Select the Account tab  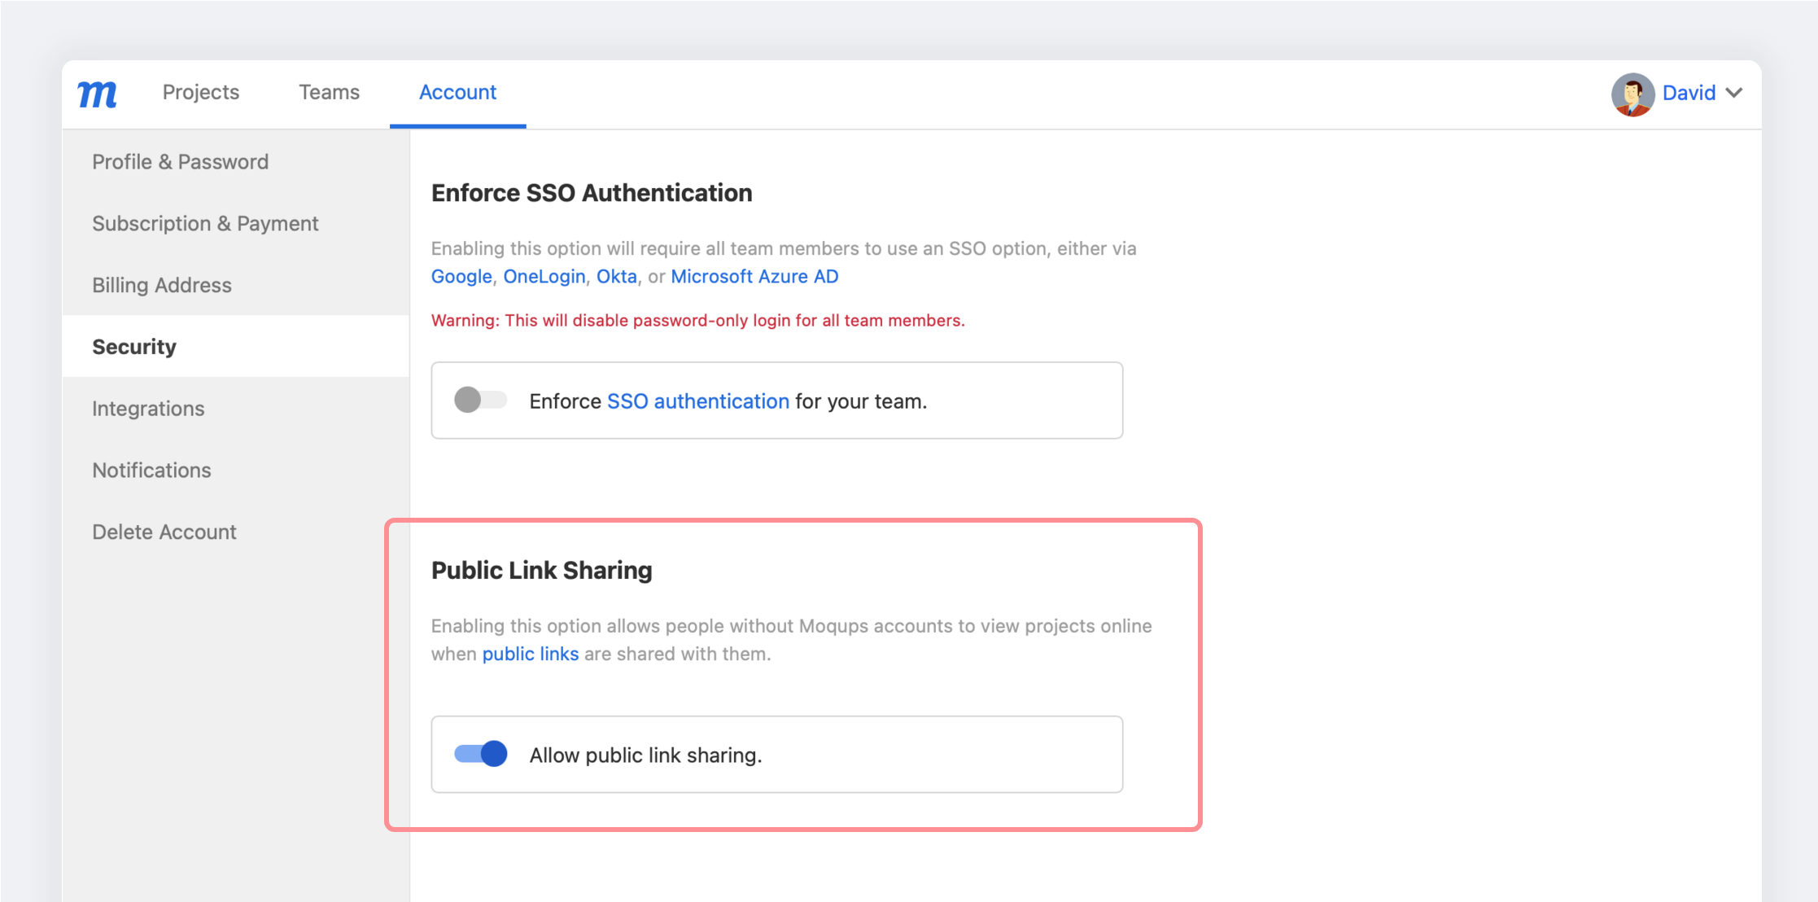click(457, 92)
